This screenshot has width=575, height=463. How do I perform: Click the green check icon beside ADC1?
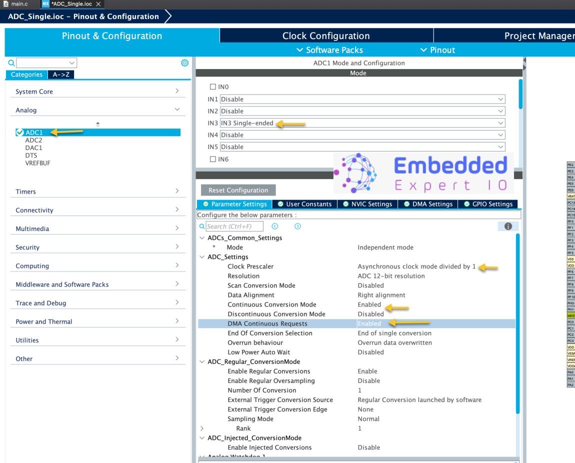pos(20,132)
